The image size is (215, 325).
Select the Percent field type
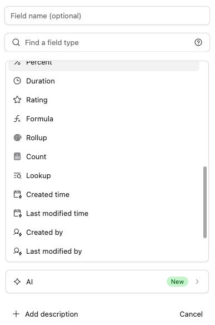click(x=104, y=66)
